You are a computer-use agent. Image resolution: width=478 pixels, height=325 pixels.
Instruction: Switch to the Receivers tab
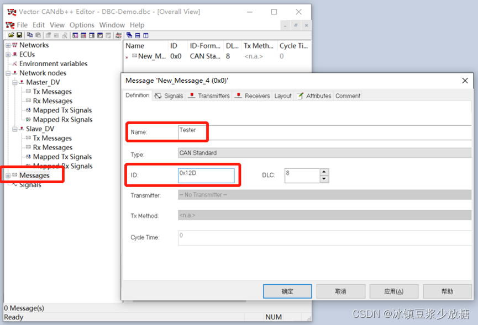pos(253,96)
